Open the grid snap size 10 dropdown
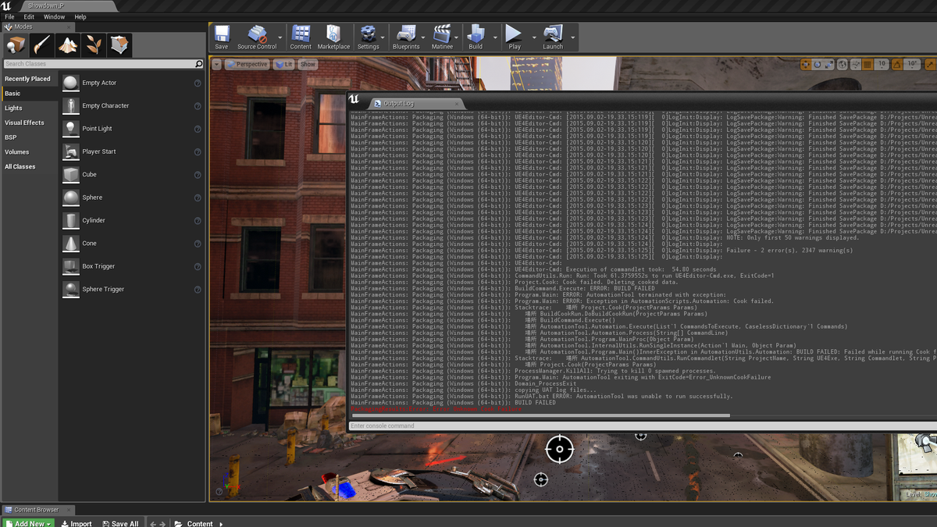The height and width of the screenshot is (527, 937). point(883,64)
